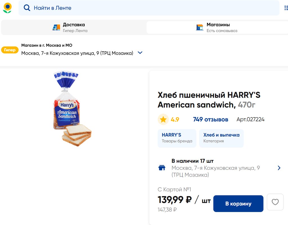Click the yellow star rating icon
Screen dimensions: 288x225
163,119
